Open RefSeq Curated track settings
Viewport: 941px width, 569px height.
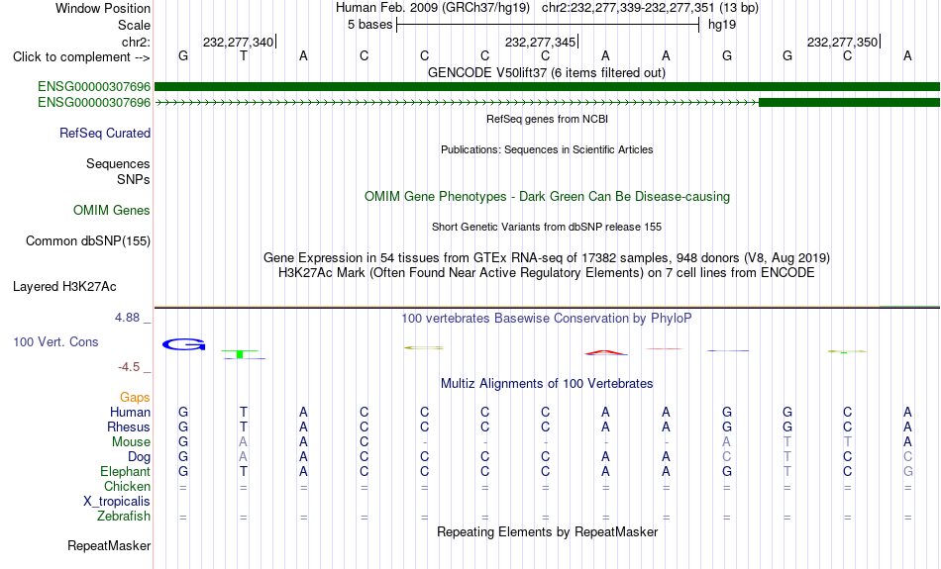coord(104,134)
